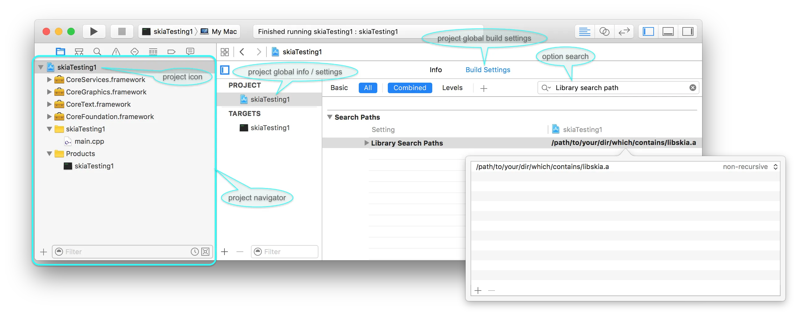Open the symbol navigator icon
The width and height of the screenshot is (804, 322).
[79, 52]
